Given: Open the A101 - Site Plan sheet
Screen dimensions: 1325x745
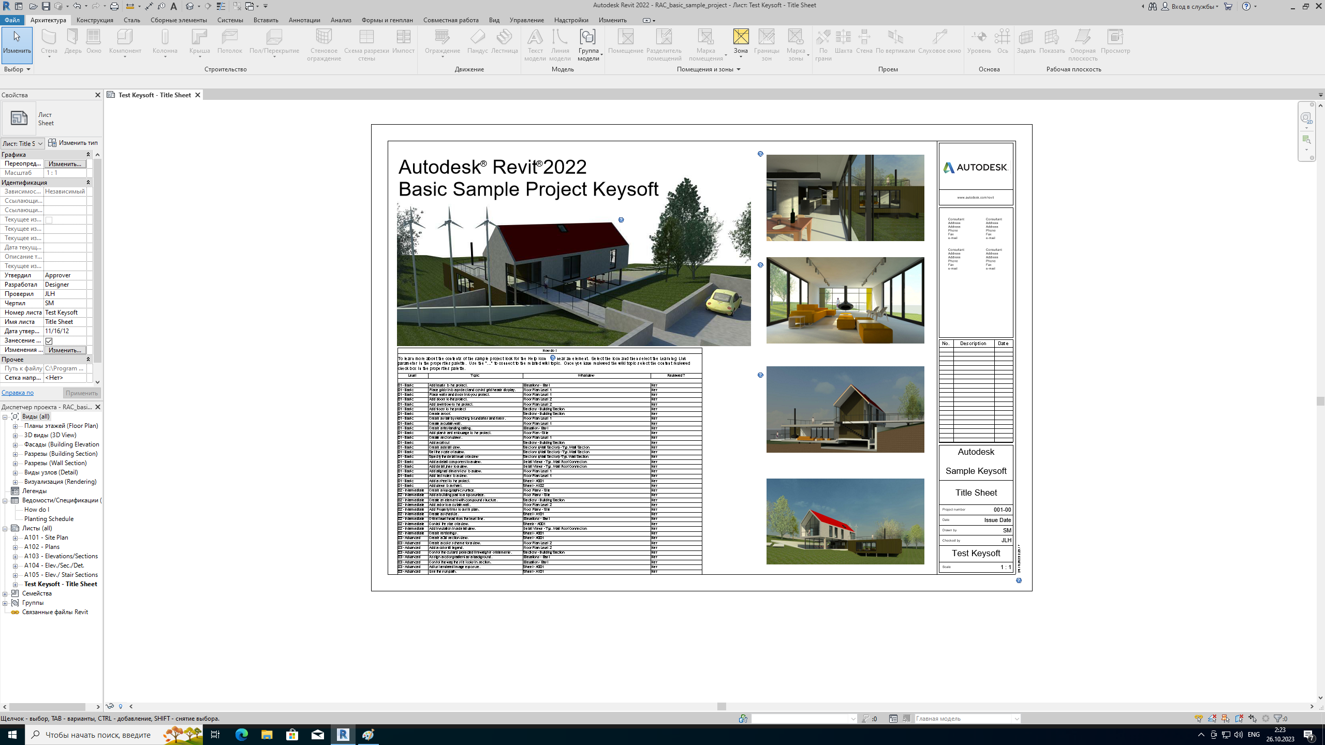Looking at the screenshot, I should [46, 538].
